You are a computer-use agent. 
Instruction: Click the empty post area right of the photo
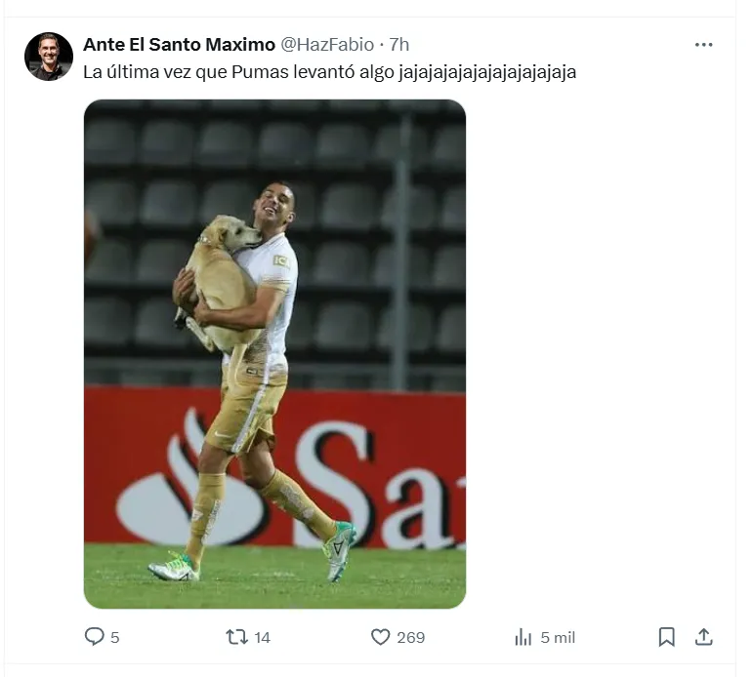(x=596, y=351)
